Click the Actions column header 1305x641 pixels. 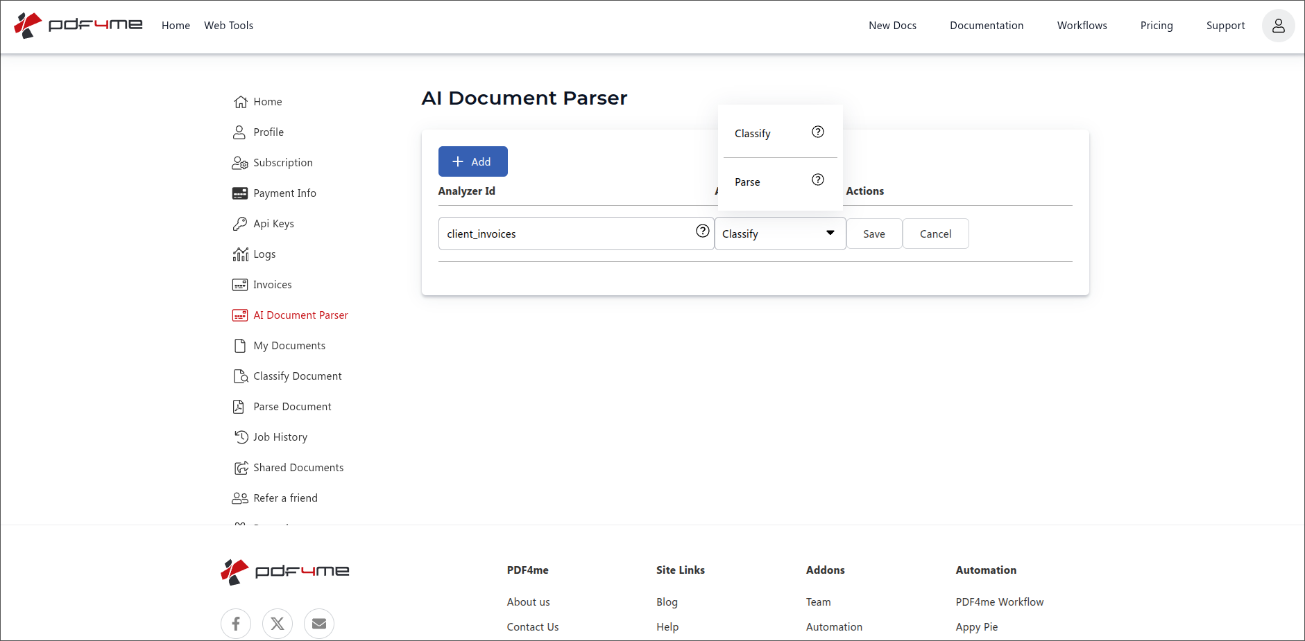pyautogui.click(x=864, y=191)
